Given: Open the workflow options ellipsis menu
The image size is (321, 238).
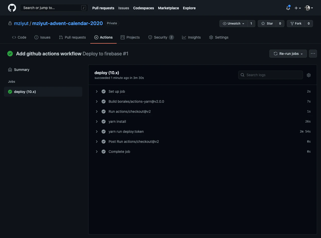Looking at the screenshot, I should click(313, 53).
